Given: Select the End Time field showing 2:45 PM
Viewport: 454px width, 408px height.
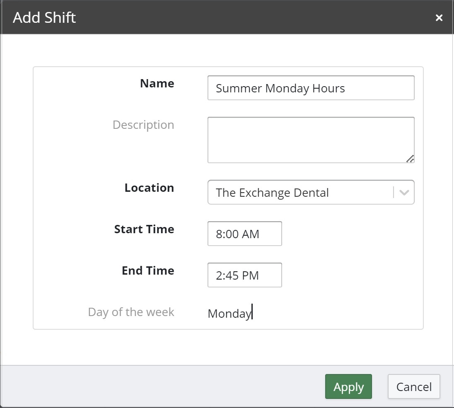Looking at the screenshot, I should tap(244, 275).
